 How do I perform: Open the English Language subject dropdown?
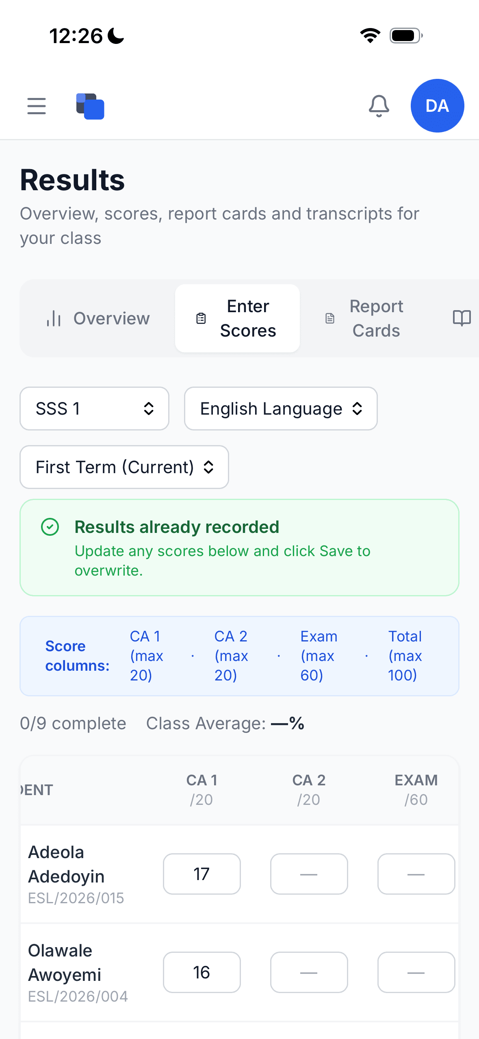[x=281, y=409]
